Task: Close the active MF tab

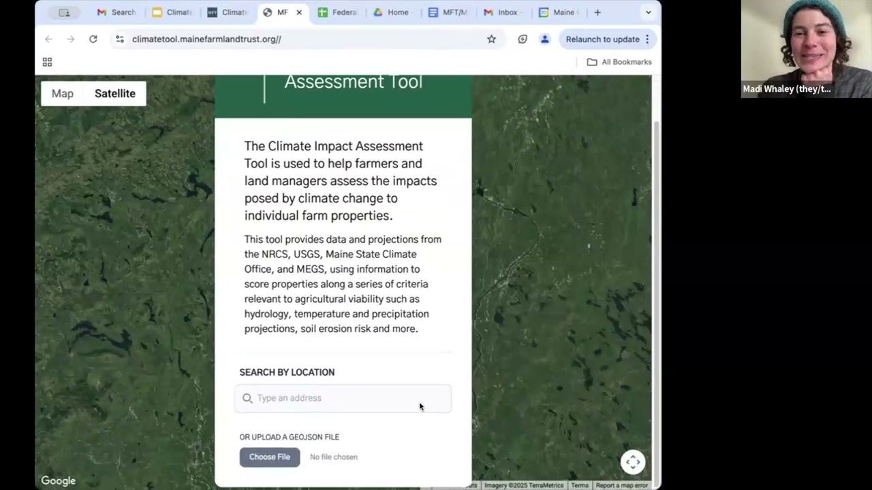Action: coord(298,12)
